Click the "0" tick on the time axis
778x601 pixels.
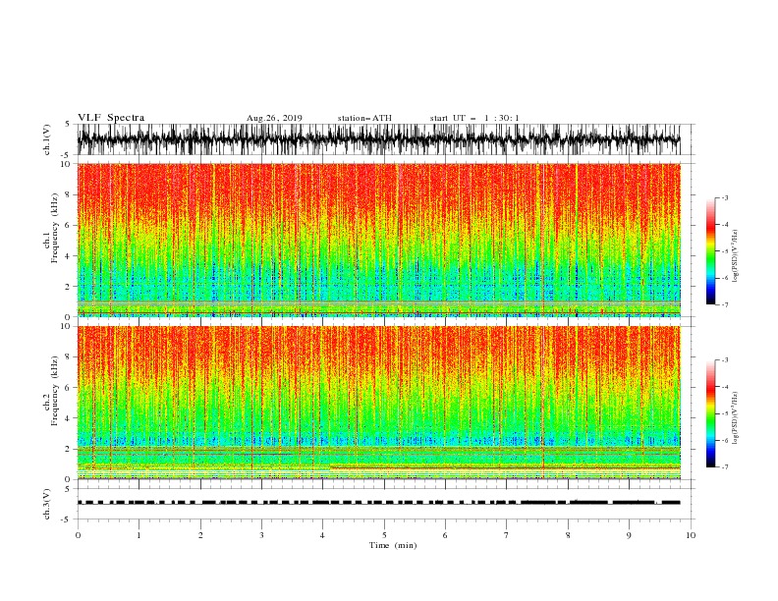78,535
